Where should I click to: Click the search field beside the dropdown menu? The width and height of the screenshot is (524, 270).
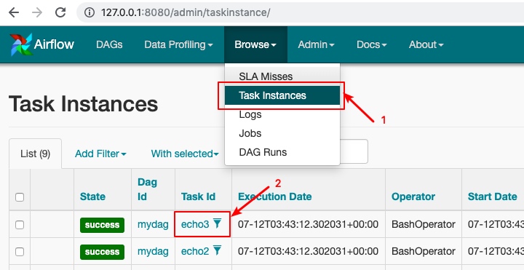pos(354,151)
